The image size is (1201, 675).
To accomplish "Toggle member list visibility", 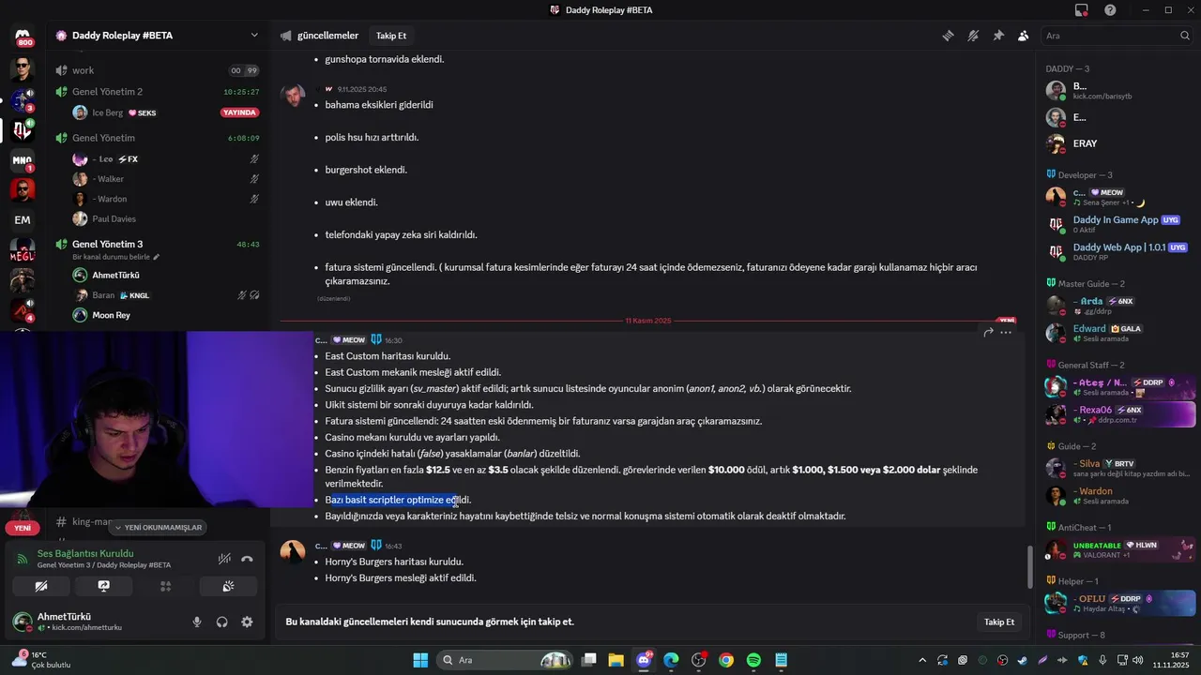I will [x=1023, y=36].
